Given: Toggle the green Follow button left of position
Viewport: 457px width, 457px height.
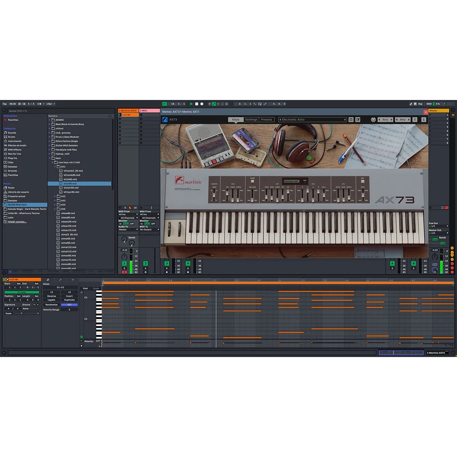Looking at the screenshot, I should point(164,104).
